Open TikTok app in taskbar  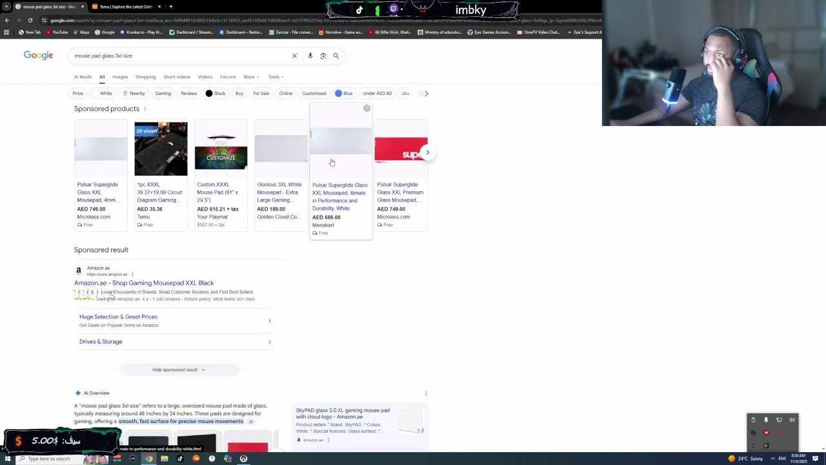click(x=180, y=459)
